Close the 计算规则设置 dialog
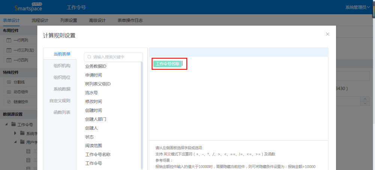The width and height of the screenshot is (375, 170). click(327, 34)
